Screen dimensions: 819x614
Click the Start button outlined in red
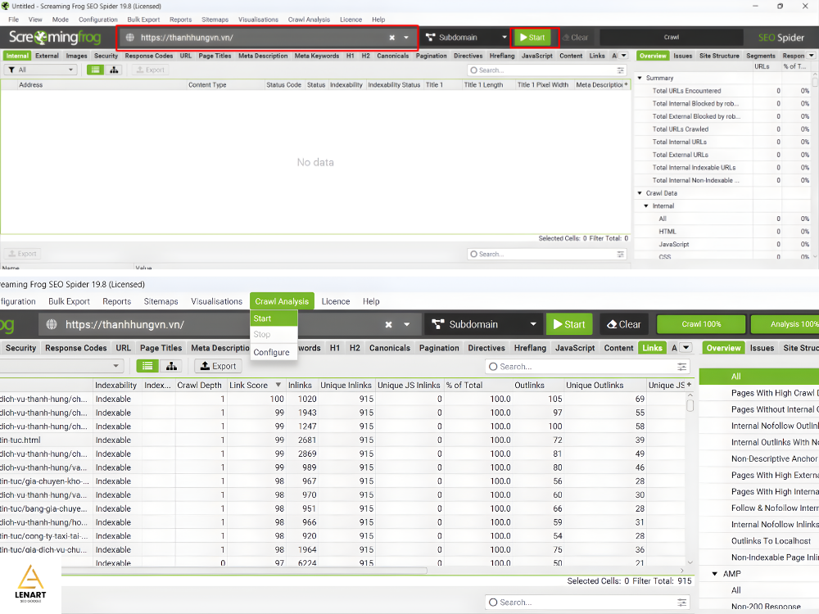[x=532, y=37]
